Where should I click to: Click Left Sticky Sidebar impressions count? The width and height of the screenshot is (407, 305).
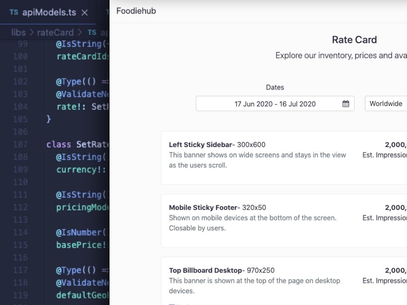tap(396, 145)
